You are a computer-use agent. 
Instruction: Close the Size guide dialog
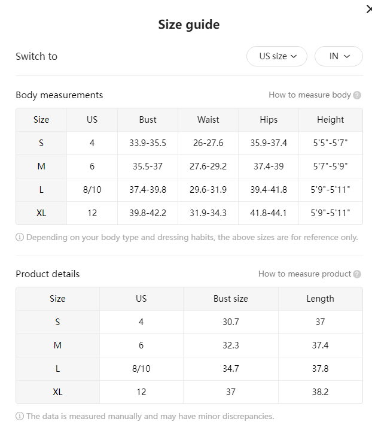click(369, 9)
